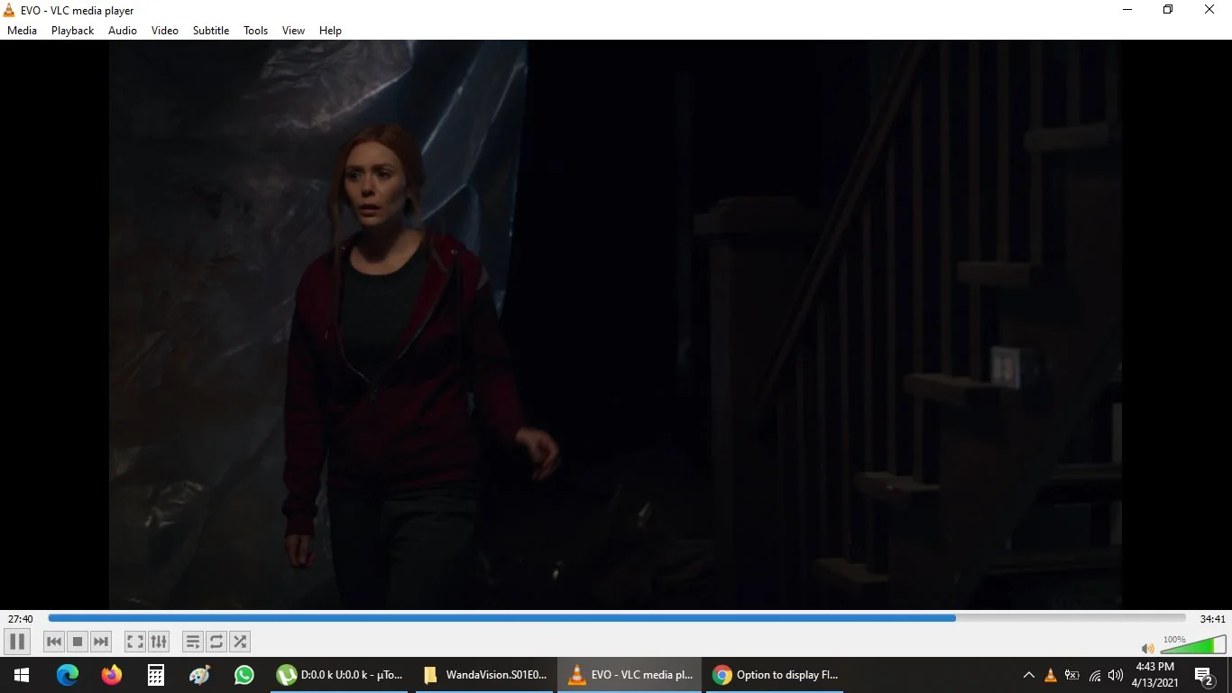The width and height of the screenshot is (1232, 693).
Task: Click the video playback area
Action: [616, 324]
